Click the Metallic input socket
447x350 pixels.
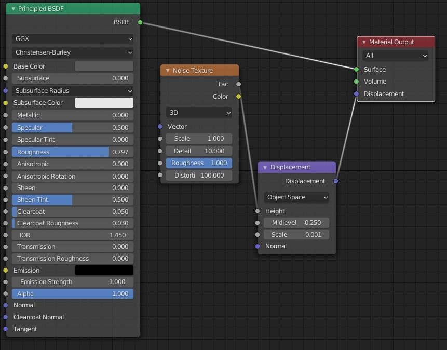(5, 115)
